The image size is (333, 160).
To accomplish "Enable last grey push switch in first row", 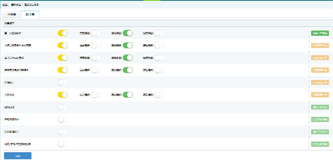I will coord(159,33).
